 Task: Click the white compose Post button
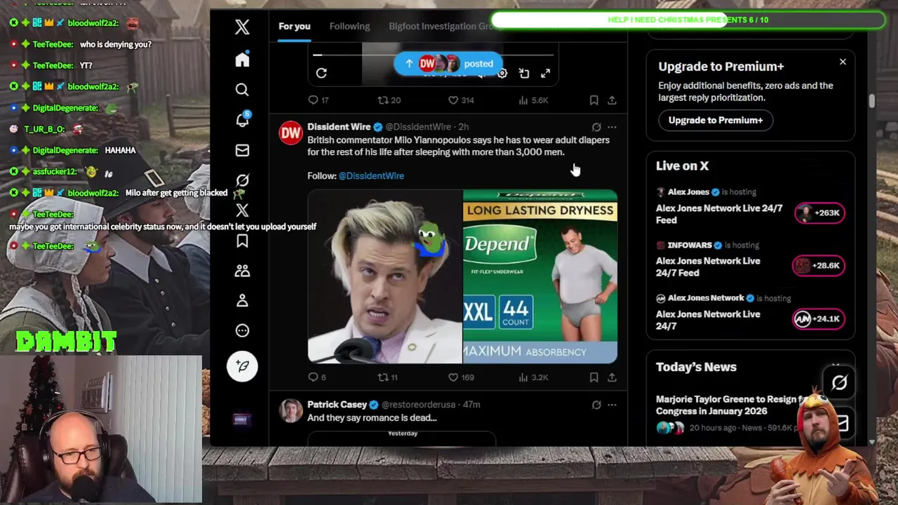pyautogui.click(x=242, y=366)
